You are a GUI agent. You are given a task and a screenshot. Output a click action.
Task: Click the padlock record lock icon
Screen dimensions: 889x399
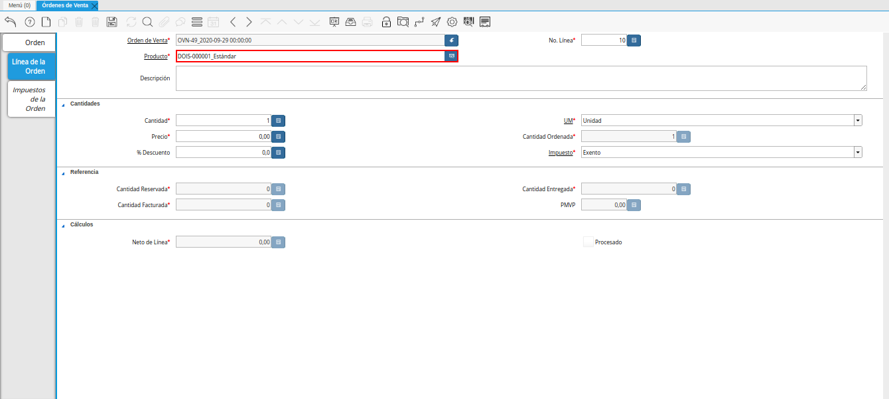click(x=386, y=22)
